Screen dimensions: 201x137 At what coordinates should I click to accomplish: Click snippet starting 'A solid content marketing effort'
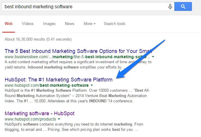(x=78, y=65)
